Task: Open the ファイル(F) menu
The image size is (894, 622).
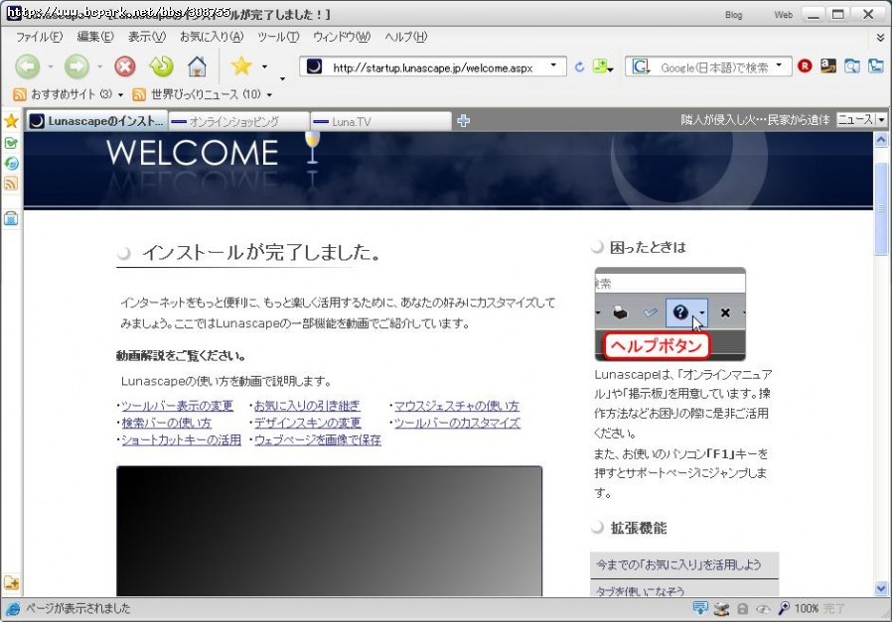Action: point(39,37)
